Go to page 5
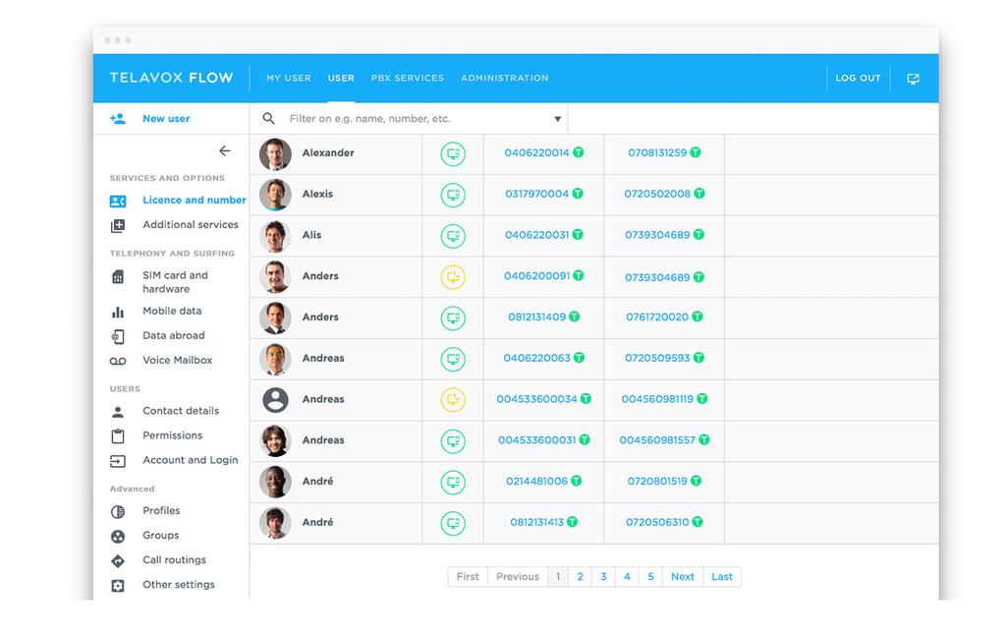Image resolution: width=1006 pixels, height=638 pixels. (x=650, y=576)
